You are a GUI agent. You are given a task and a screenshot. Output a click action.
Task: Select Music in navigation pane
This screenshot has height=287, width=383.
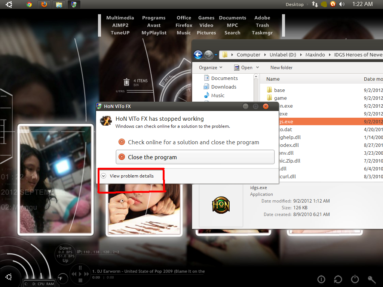click(x=214, y=95)
